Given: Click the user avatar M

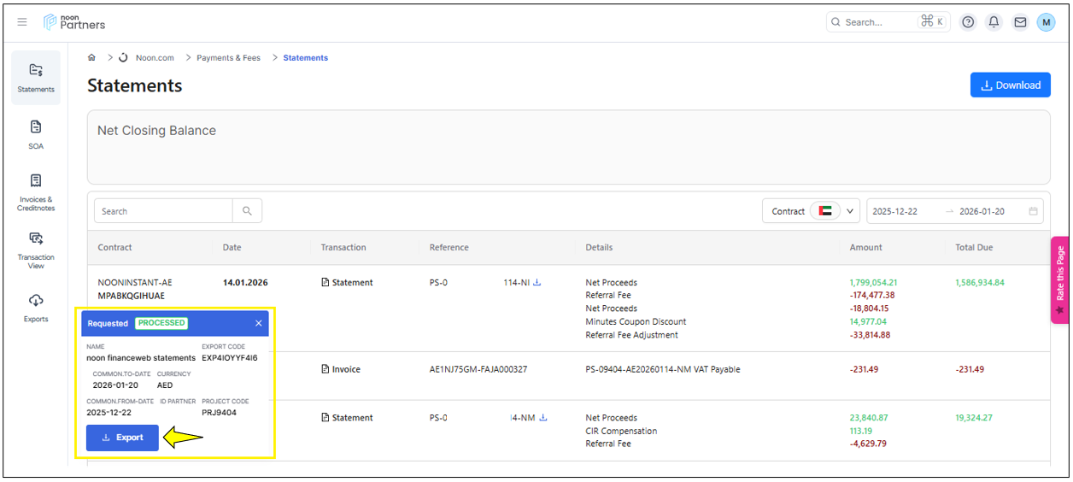Looking at the screenshot, I should (x=1046, y=22).
